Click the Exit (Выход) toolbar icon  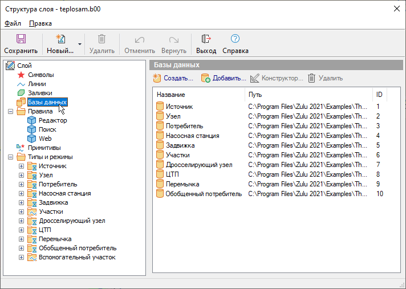pyautogui.click(x=206, y=39)
